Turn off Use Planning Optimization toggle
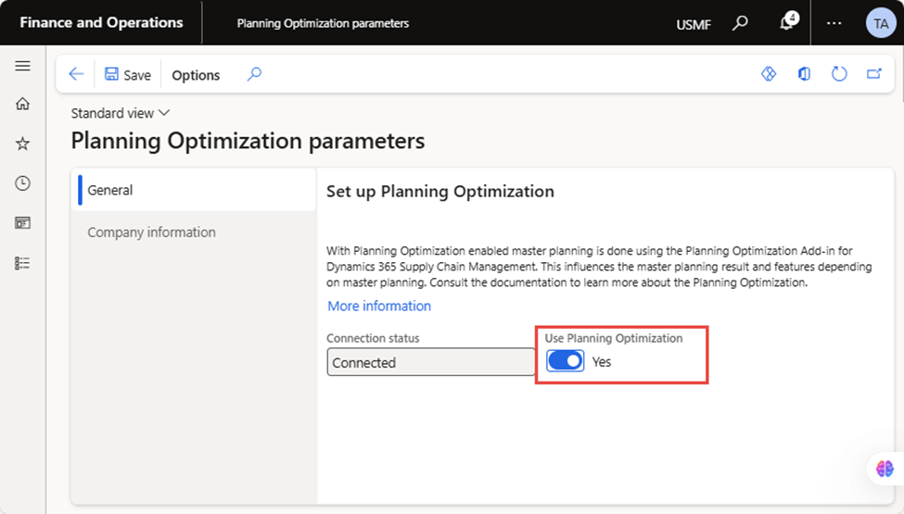 pos(565,361)
